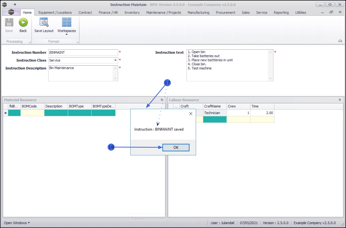Sort by the BOMCode column header
Screen dimensions: 346x228
[33, 106]
